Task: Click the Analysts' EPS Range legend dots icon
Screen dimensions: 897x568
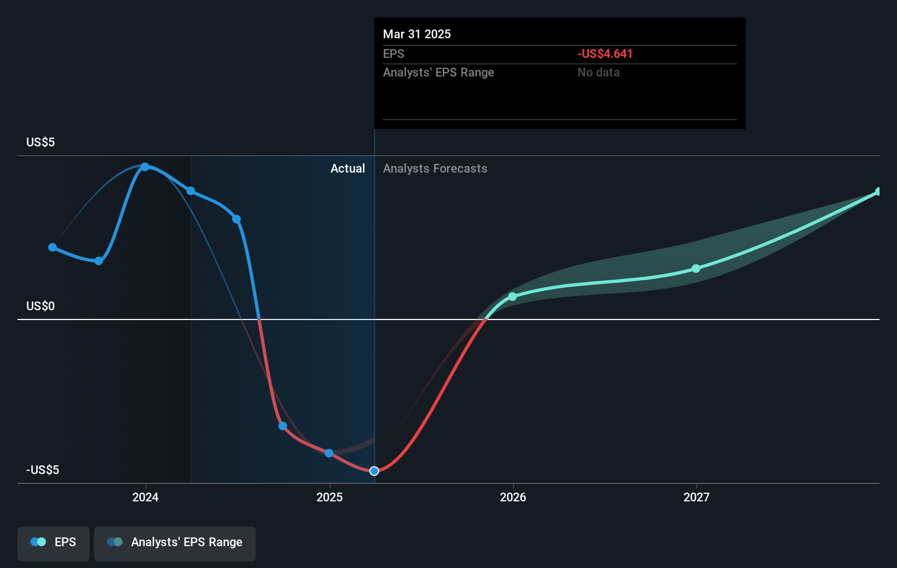Action: point(115,542)
